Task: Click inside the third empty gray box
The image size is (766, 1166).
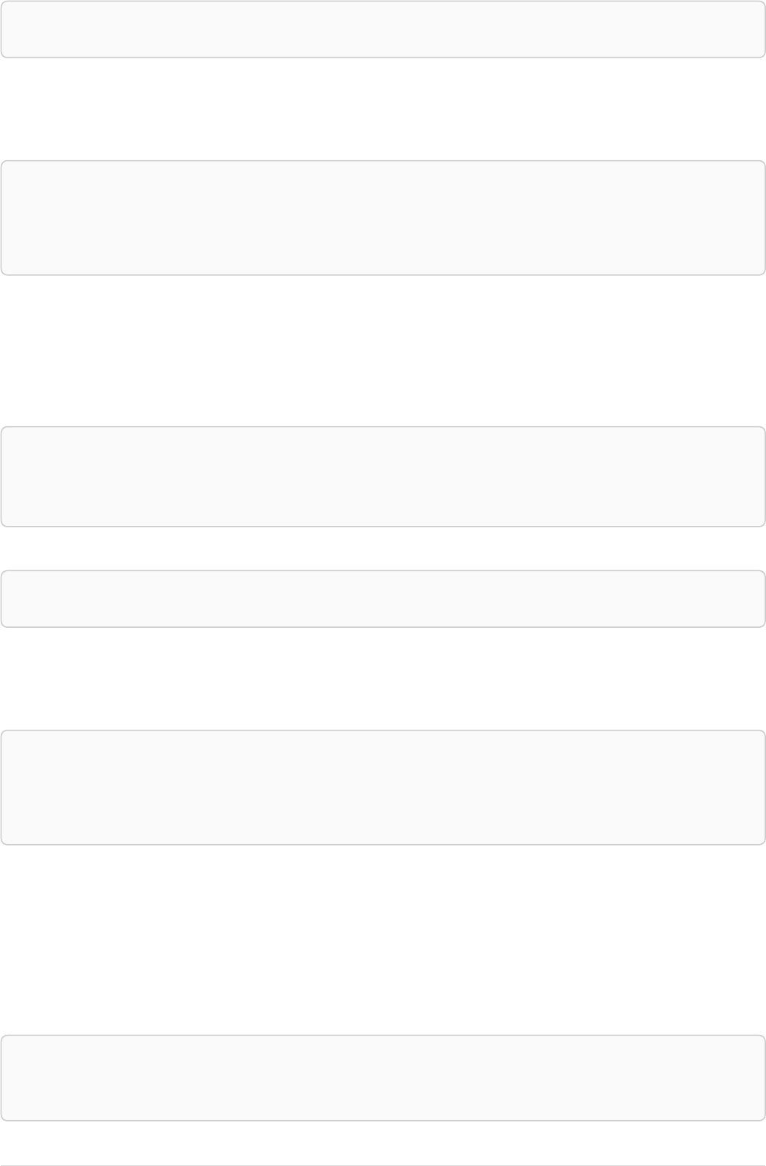Action: coord(383,476)
